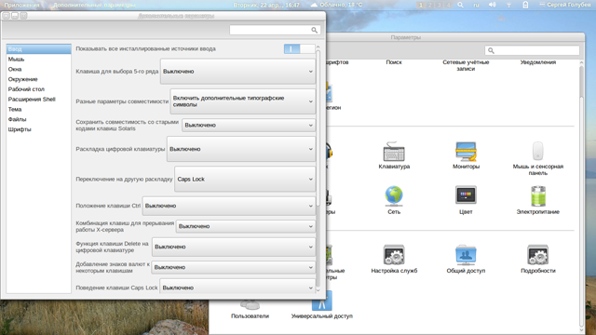Open network indicator in top panel
The width and height of the screenshot is (596, 335).
(508, 5)
